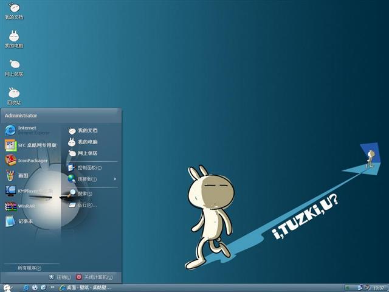Open 控制面板 in the Start menu
Screen dimensions: 389x292
click(89, 167)
